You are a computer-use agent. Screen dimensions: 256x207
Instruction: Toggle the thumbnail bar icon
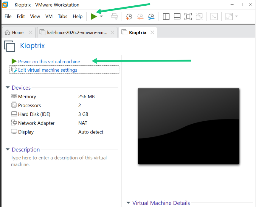pyautogui.click(x=177, y=16)
